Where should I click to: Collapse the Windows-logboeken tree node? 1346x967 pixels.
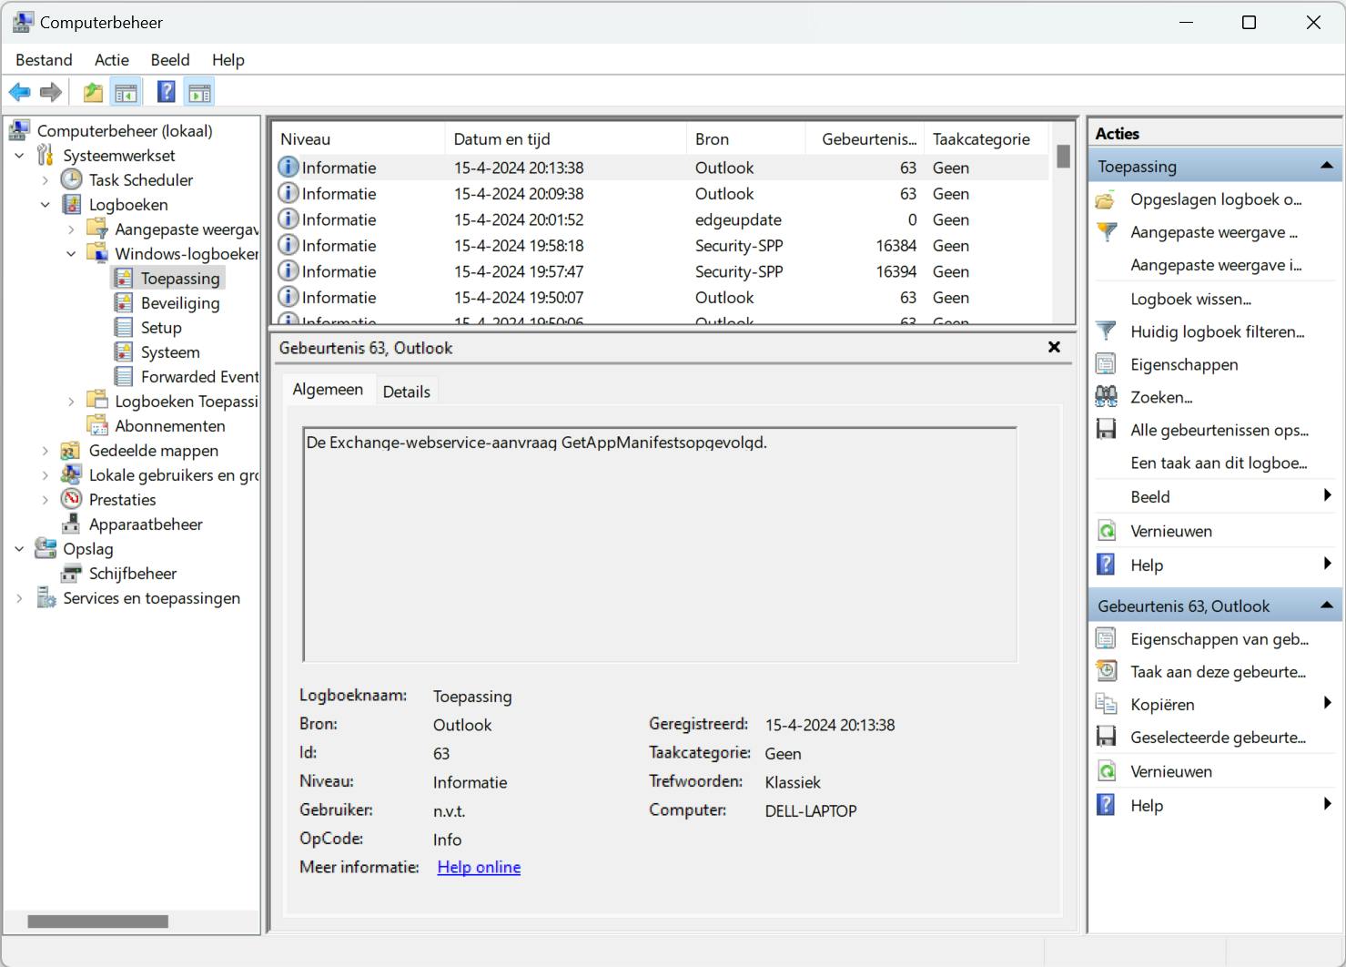pos(71,254)
